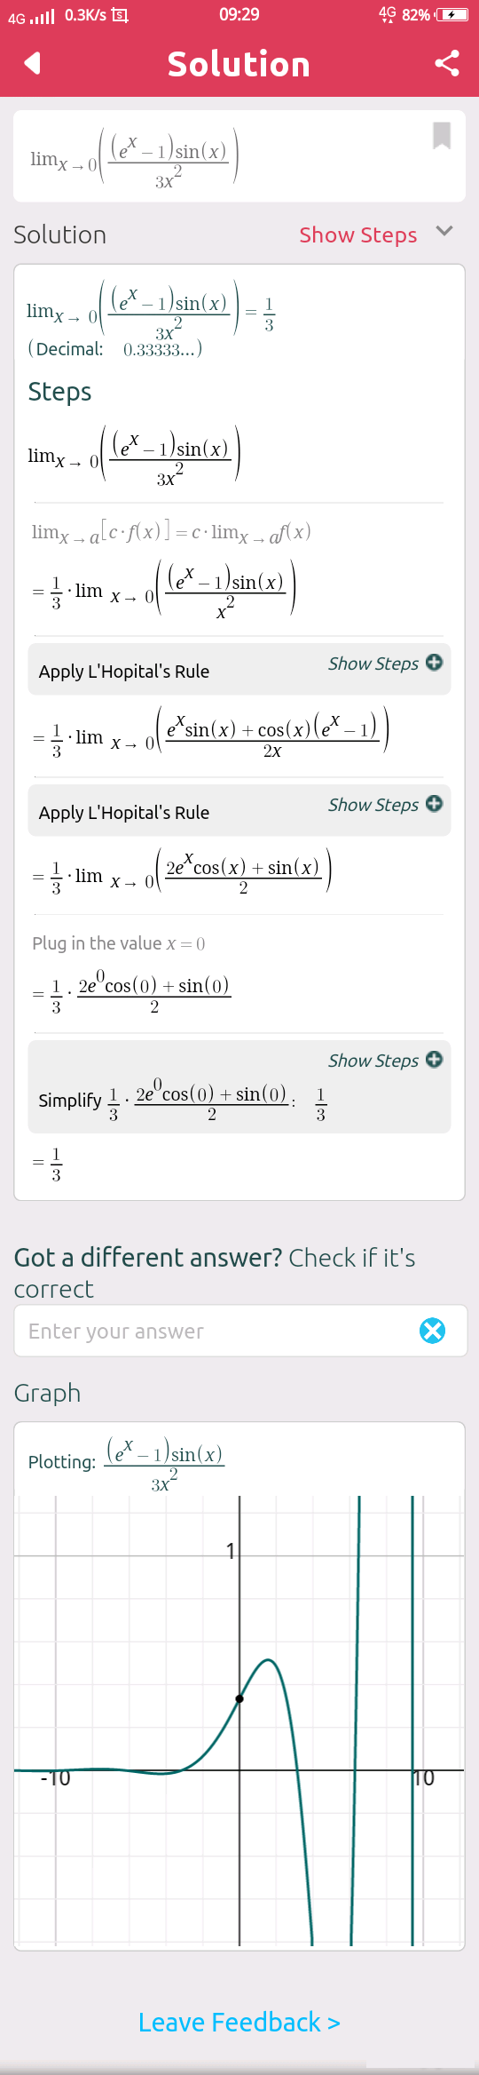The image size is (479, 2075).
Task: Tap the plotted point on graph curve
Action: click(x=239, y=1698)
